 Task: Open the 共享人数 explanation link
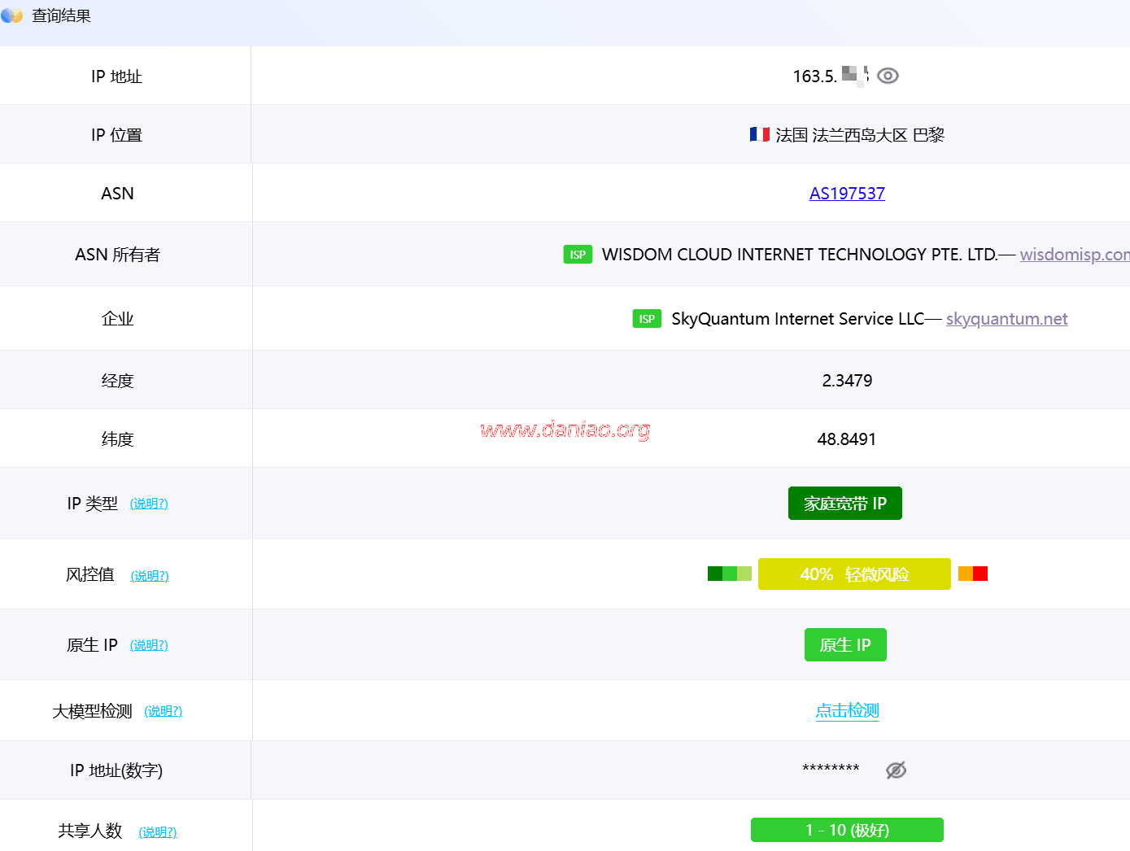point(158,831)
